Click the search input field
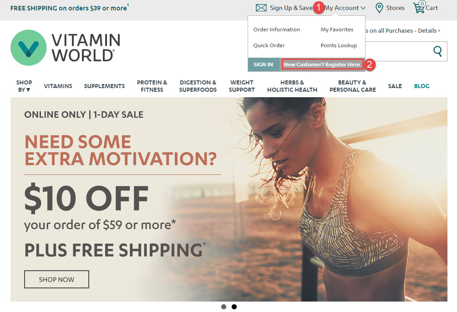 click(398, 51)
